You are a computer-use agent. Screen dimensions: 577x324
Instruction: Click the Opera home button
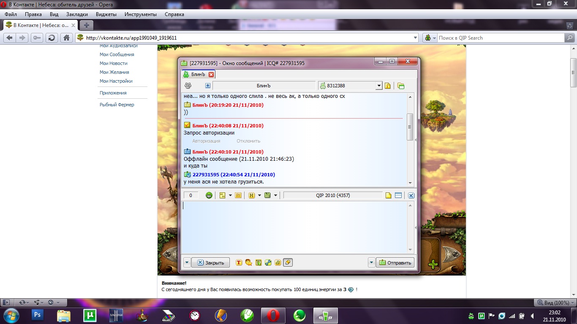pyautogui.click(x=66, y=38)
